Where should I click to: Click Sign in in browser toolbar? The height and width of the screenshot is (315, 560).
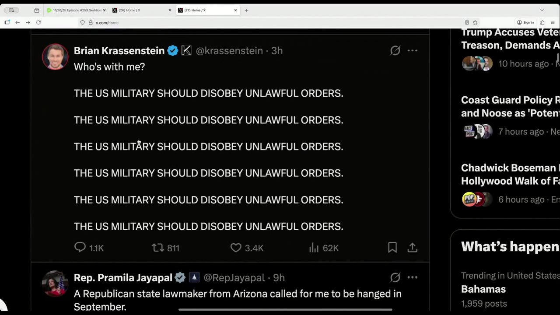(525, 22)
